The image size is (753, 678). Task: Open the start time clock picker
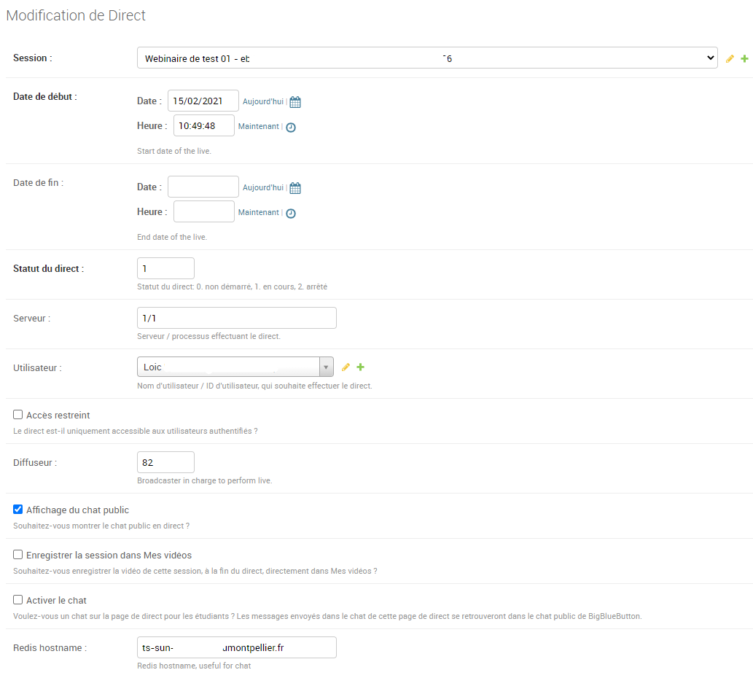[x=291, y=127]
